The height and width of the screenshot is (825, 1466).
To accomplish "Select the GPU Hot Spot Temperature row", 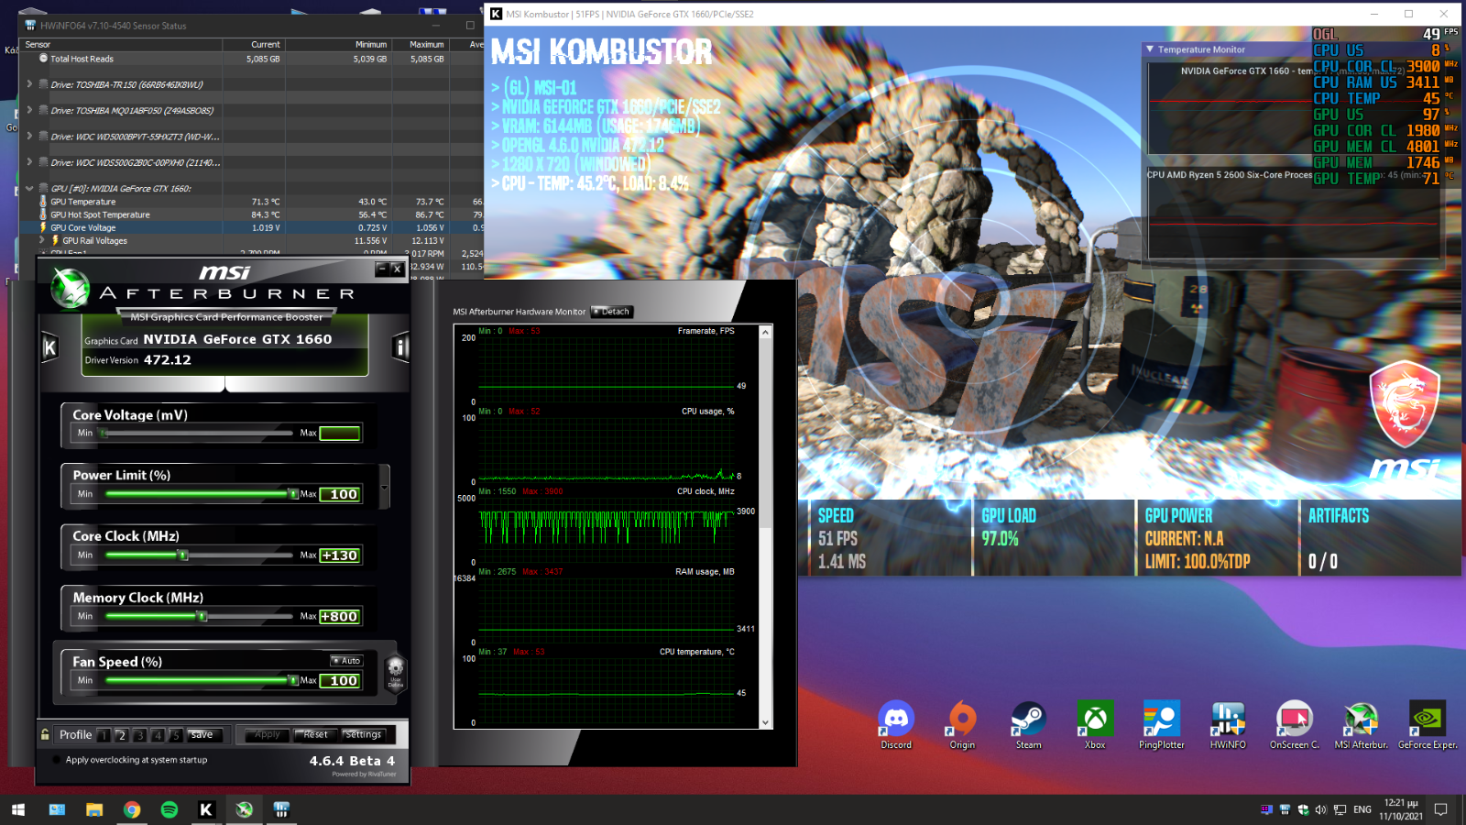I will click(252, 214).
